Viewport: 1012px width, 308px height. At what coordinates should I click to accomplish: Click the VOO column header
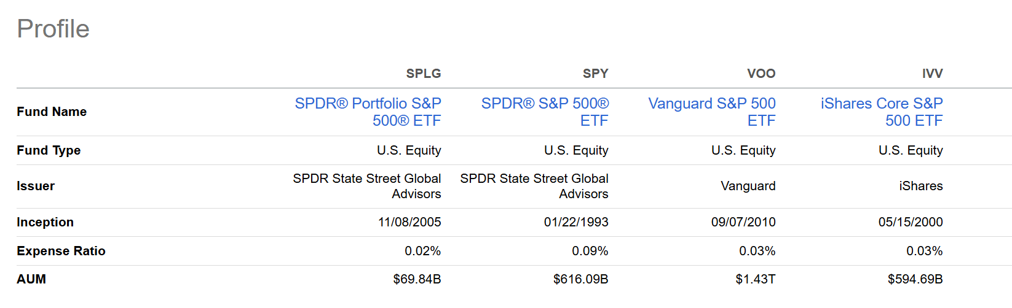pos(761,74)
